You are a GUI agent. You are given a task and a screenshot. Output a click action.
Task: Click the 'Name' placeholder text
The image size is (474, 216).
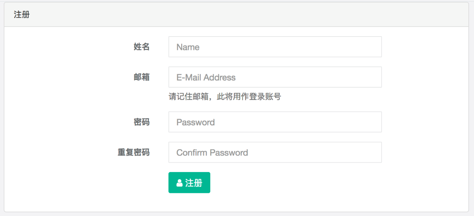click(x=188, y=47)
